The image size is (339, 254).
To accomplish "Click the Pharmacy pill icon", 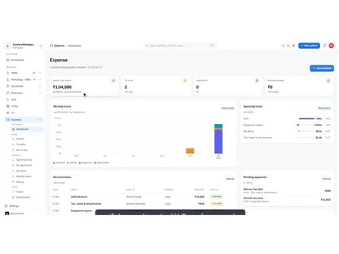I will [7, 93].
